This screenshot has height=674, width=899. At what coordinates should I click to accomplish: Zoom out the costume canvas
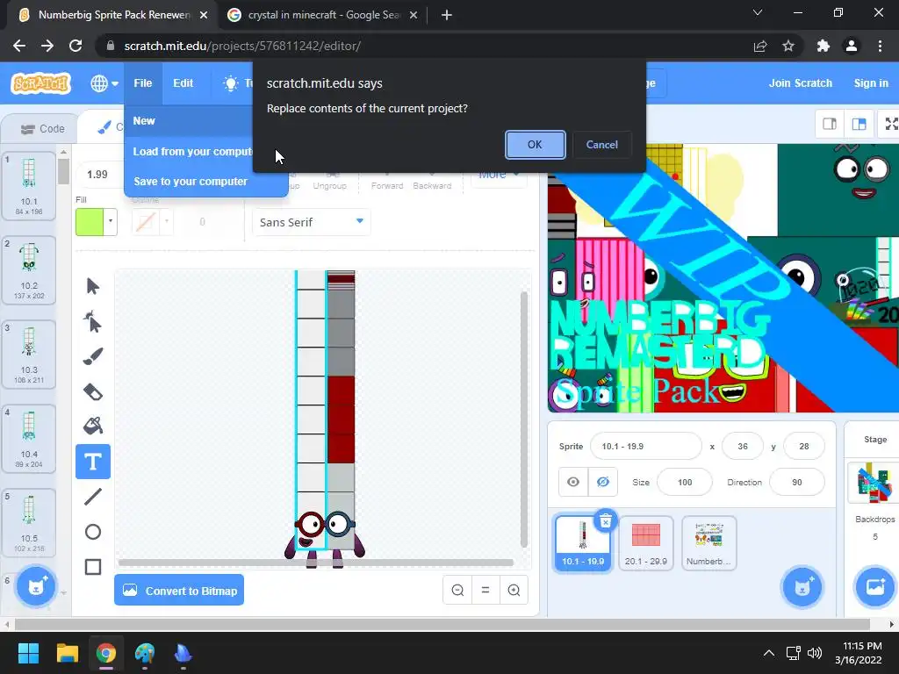(x=457, y=590)
